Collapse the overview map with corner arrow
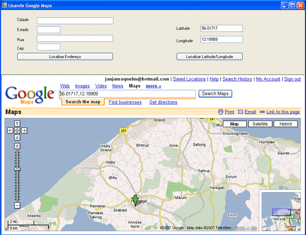The height and width of the screenshot is (235, 306). point(298,229)
